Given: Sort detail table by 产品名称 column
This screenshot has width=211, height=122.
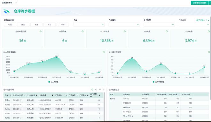Looking at the screenshot, I should 66,95.
